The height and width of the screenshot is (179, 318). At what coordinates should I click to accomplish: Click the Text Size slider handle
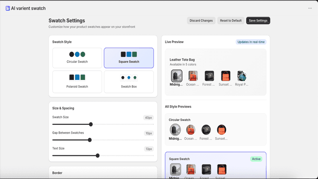point(98,156)
